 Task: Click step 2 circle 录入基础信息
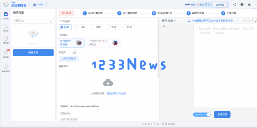[119, 13]
